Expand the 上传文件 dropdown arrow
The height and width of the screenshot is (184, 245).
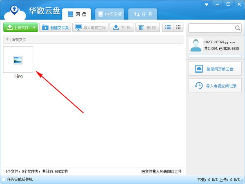pyautogui.click(x=34, y=27)
